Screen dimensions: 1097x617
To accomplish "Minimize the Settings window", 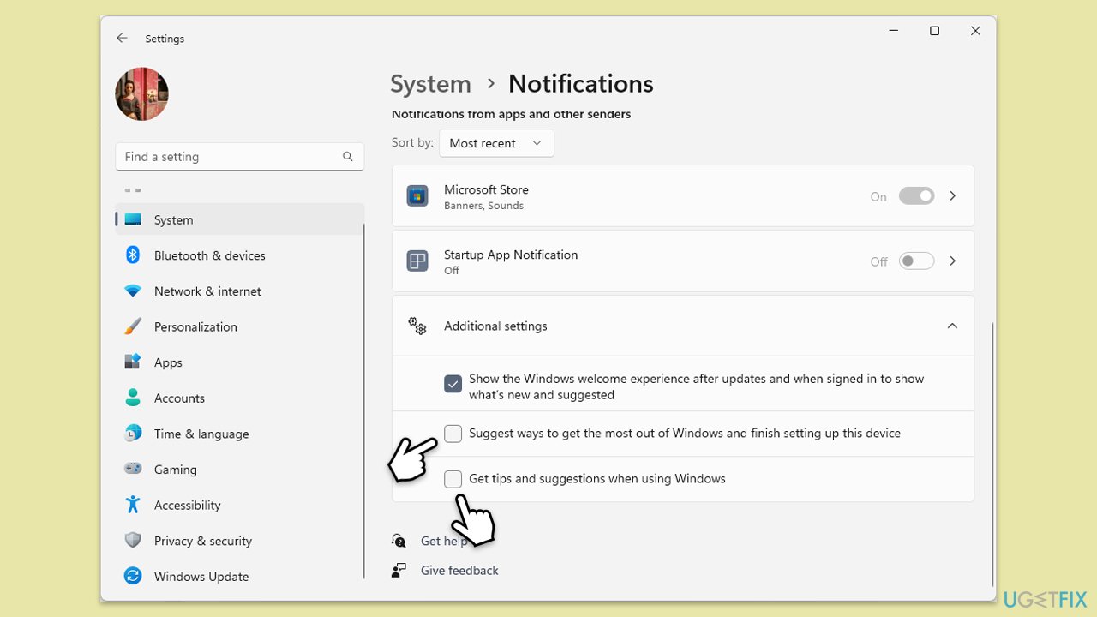I will [x=894, y=31].
